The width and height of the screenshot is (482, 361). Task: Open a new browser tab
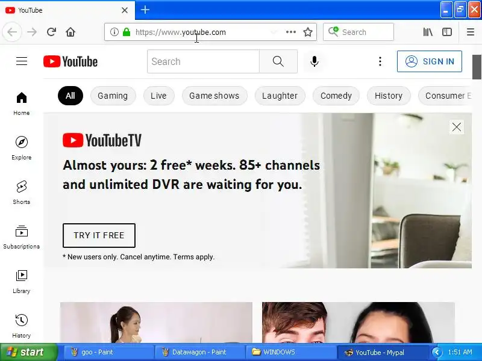coord(145,10)
